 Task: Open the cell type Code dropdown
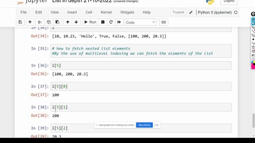click(141, 22)
